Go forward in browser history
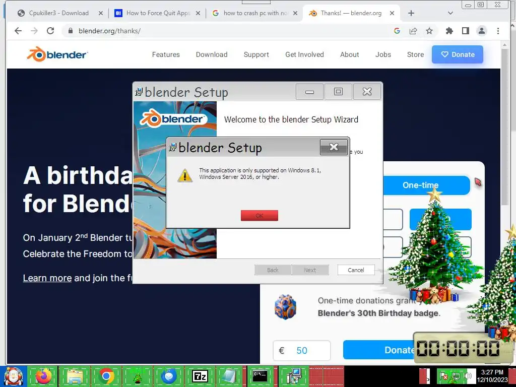Viewport: 516px width, 387px height. tap(34, 31)
